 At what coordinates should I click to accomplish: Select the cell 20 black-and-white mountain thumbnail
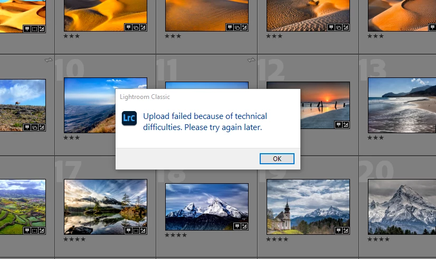pos(402,207)
